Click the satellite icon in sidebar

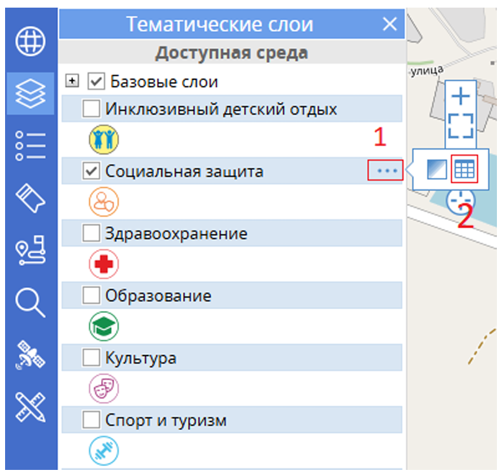(31, 354)
